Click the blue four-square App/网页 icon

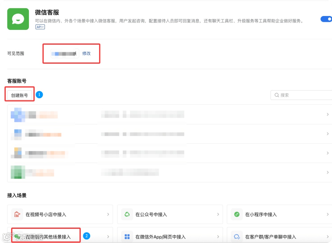click(x=127, y=237)
